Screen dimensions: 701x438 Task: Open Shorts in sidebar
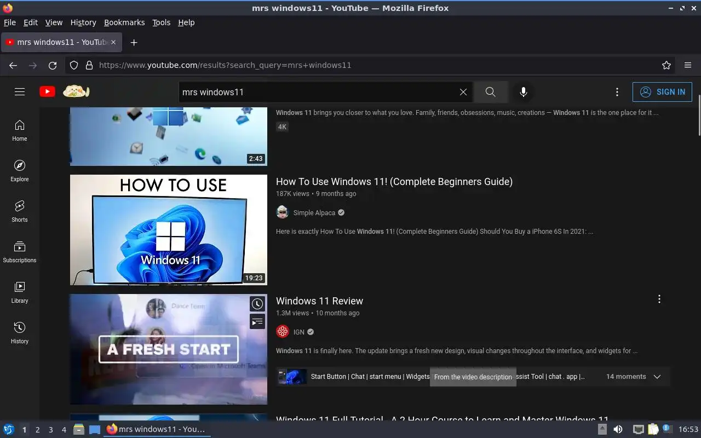point(20,211)
